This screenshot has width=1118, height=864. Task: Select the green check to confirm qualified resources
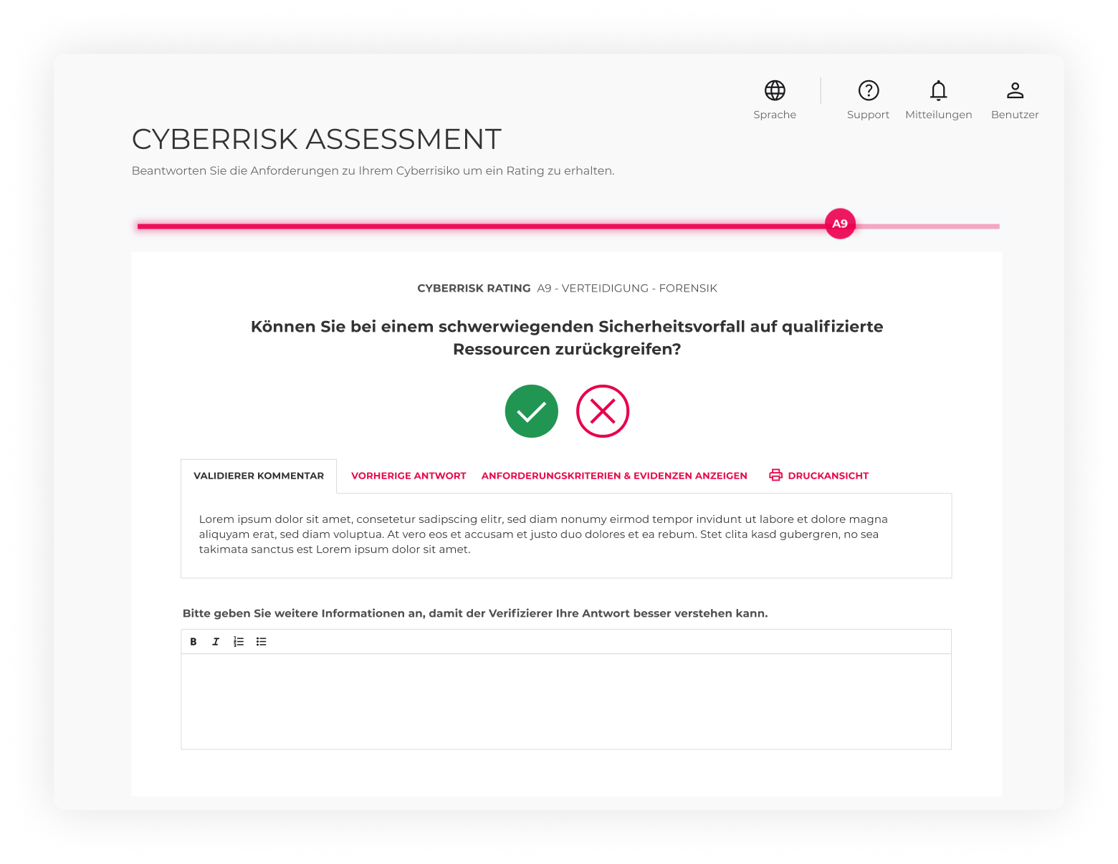[531, 411]
